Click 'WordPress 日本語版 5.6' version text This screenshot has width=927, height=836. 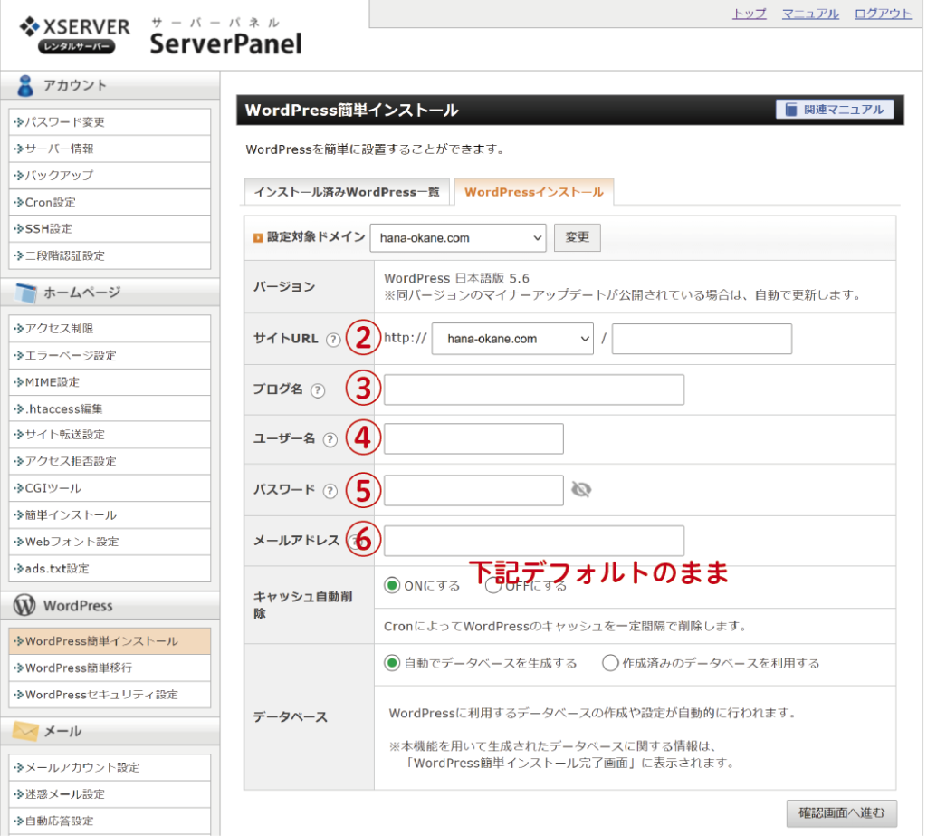pyautogui.click(x=456, y=278)
